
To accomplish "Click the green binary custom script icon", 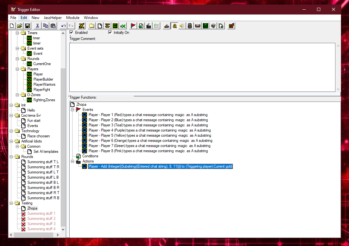I will coord(115,26).
